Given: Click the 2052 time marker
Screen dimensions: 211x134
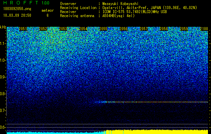Looking at the screenshot, I should point(43,29).
